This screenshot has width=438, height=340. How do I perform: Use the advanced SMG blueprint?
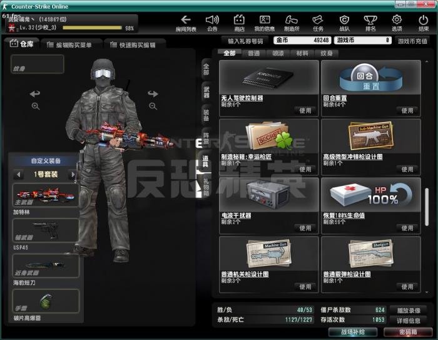click(x=407, y=170)
